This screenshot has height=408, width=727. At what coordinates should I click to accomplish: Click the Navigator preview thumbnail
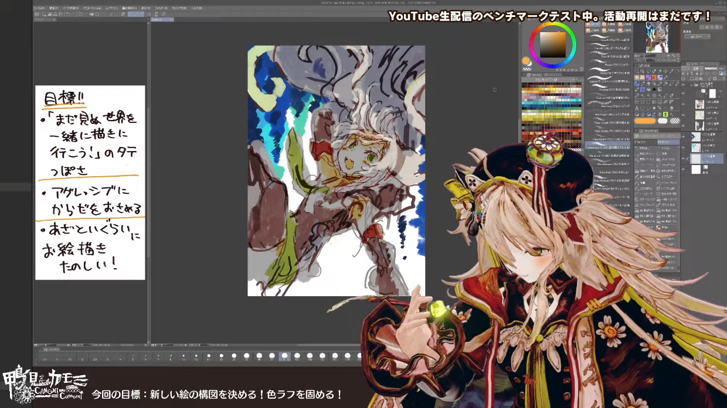(657, 37)
